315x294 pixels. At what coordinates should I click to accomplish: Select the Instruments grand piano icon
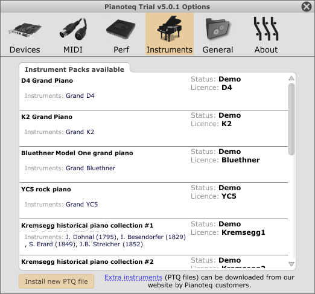[170, 28]
